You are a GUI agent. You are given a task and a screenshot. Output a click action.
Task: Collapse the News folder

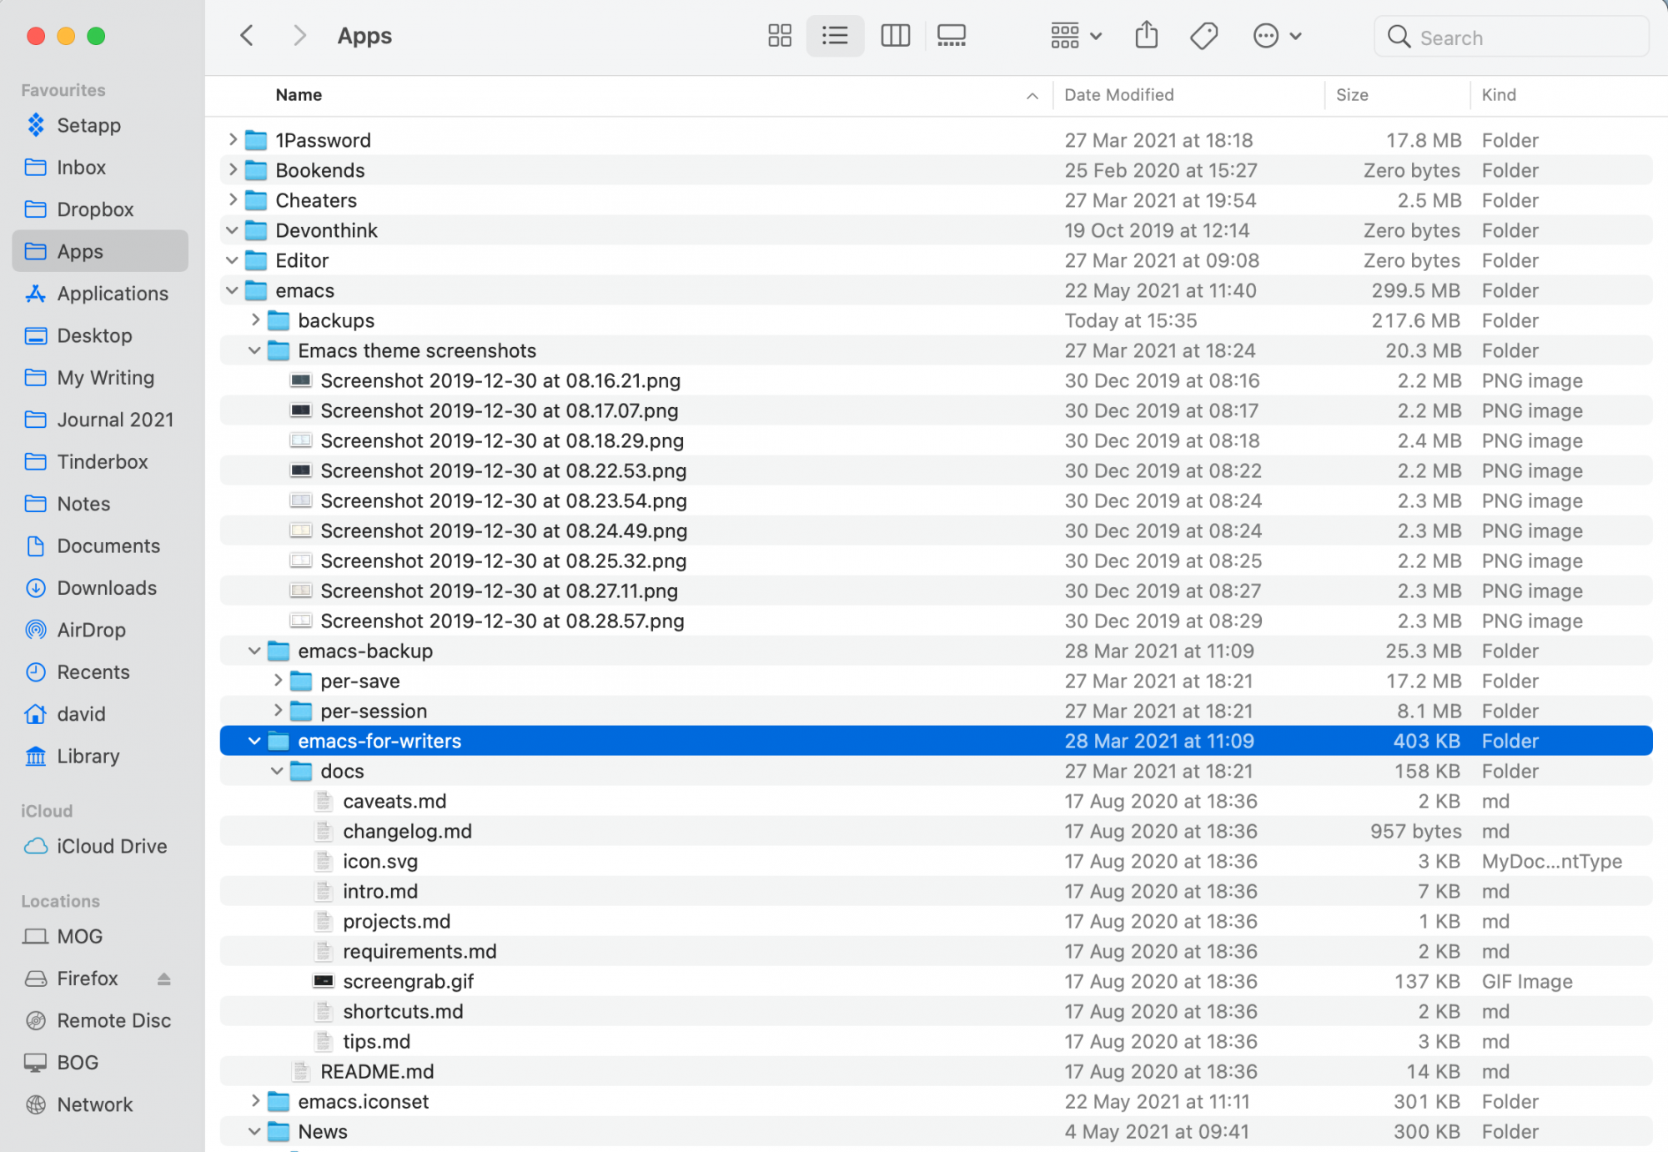tap(255, 1131)
